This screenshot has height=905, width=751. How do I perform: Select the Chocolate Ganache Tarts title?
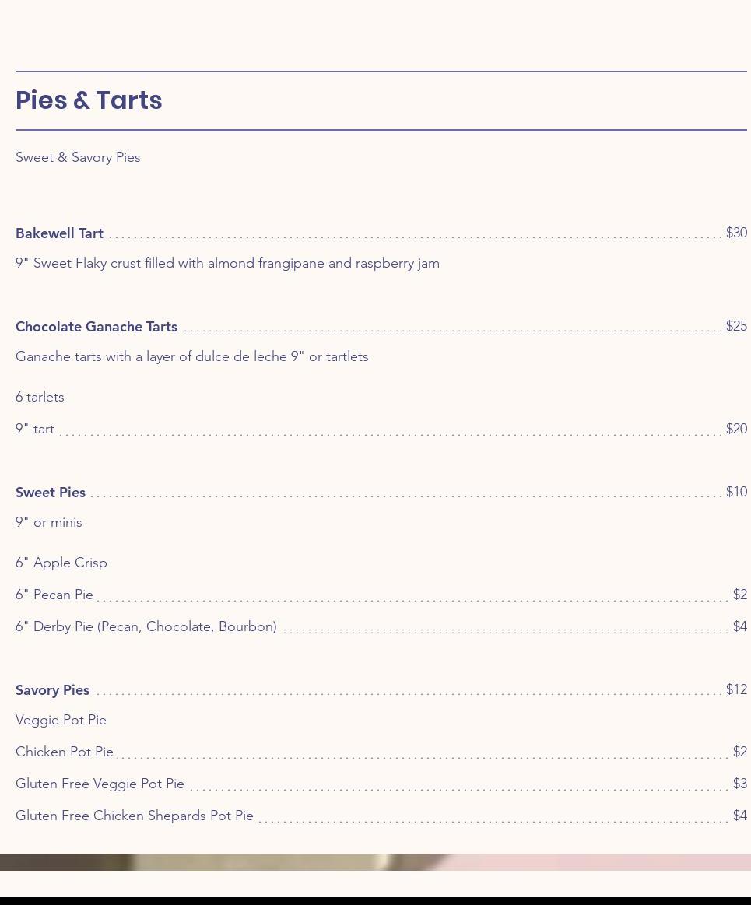coord(97,327)
